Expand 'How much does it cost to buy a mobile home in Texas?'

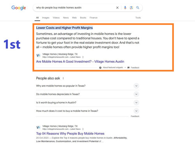(x=88, y=111)
